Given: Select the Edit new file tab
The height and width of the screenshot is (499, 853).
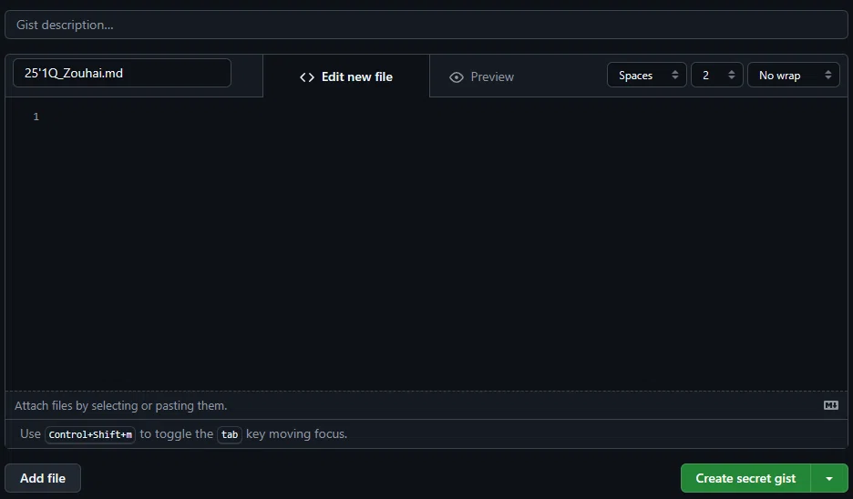Looking at the screenshot, I should point(346,76).
